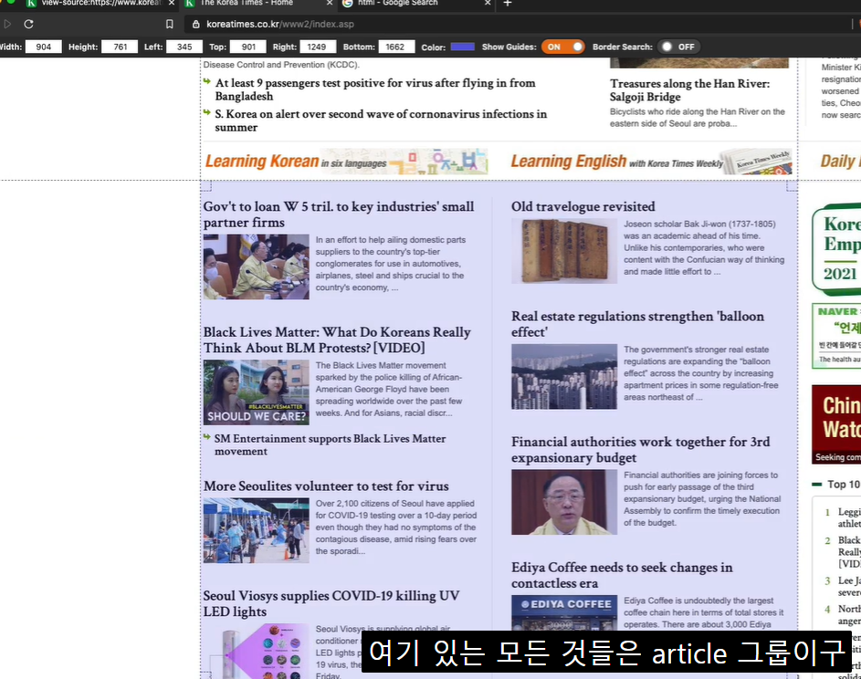
Task: Click the apartment buildings thumbnail
Action: 564,377
